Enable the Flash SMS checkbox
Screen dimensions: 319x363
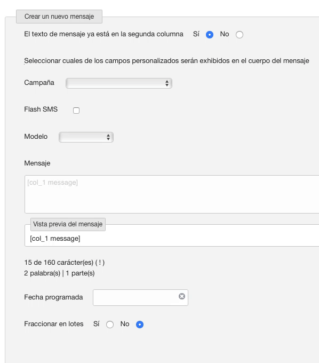76,111
